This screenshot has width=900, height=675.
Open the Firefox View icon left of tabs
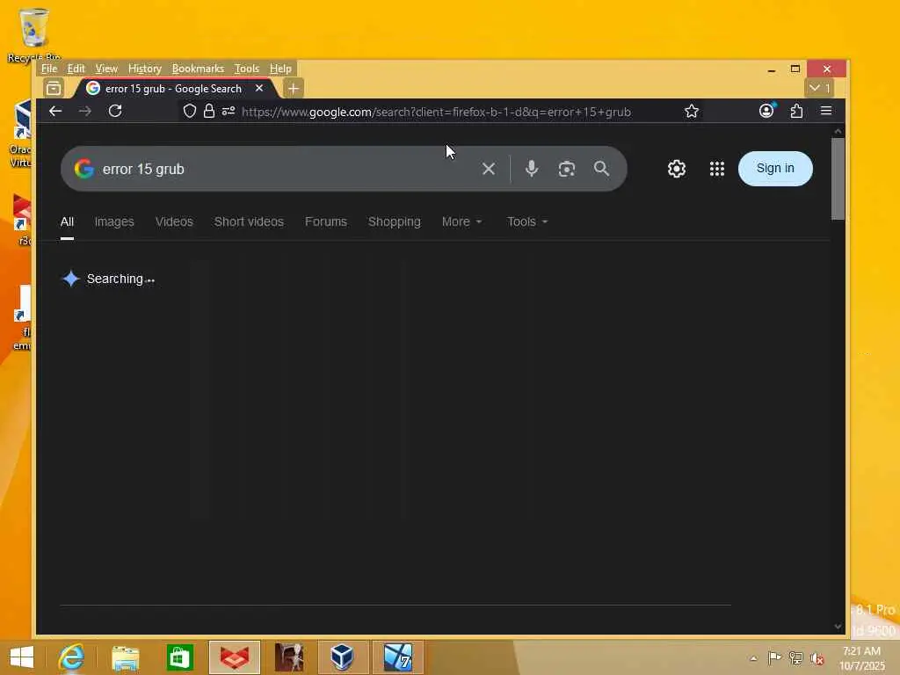54,89
